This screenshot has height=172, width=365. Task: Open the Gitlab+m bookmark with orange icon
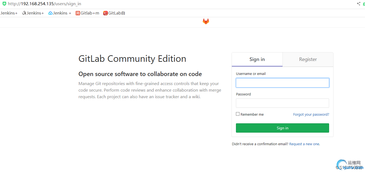point(87,13)
